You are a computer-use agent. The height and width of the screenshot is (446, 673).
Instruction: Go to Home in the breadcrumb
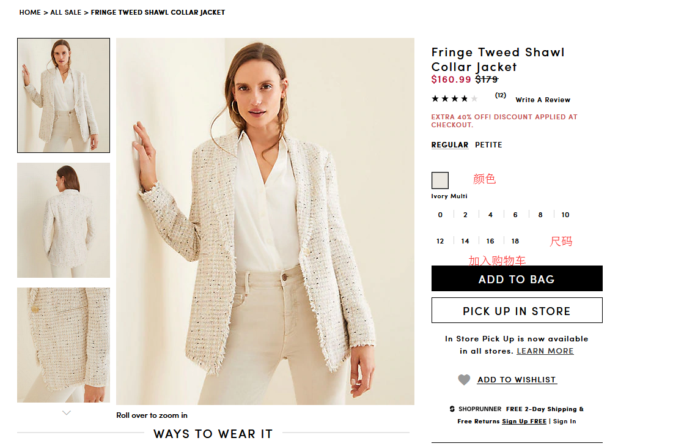(30, 12)
